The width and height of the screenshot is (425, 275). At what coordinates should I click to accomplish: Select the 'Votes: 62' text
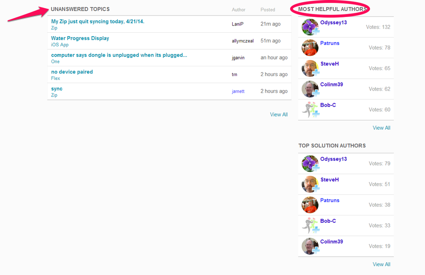379,89
